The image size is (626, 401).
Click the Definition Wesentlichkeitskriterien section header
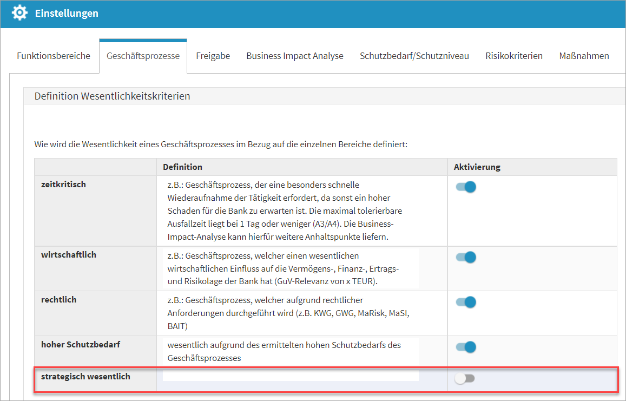112,96
